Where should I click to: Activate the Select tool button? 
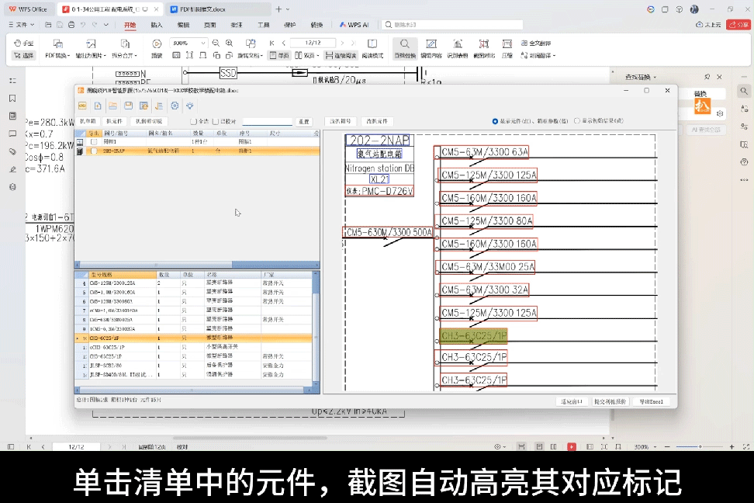23,55
